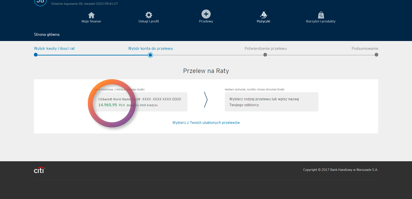Click the JB user avatar icon

coord(40,2)
